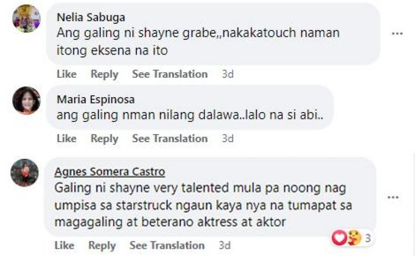Open Nelia Sabuga's profile picture

26,19
